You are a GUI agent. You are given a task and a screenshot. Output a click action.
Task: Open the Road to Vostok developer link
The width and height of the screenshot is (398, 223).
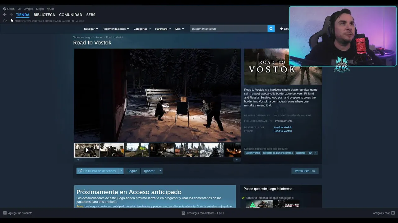click(x=283, y=127)
